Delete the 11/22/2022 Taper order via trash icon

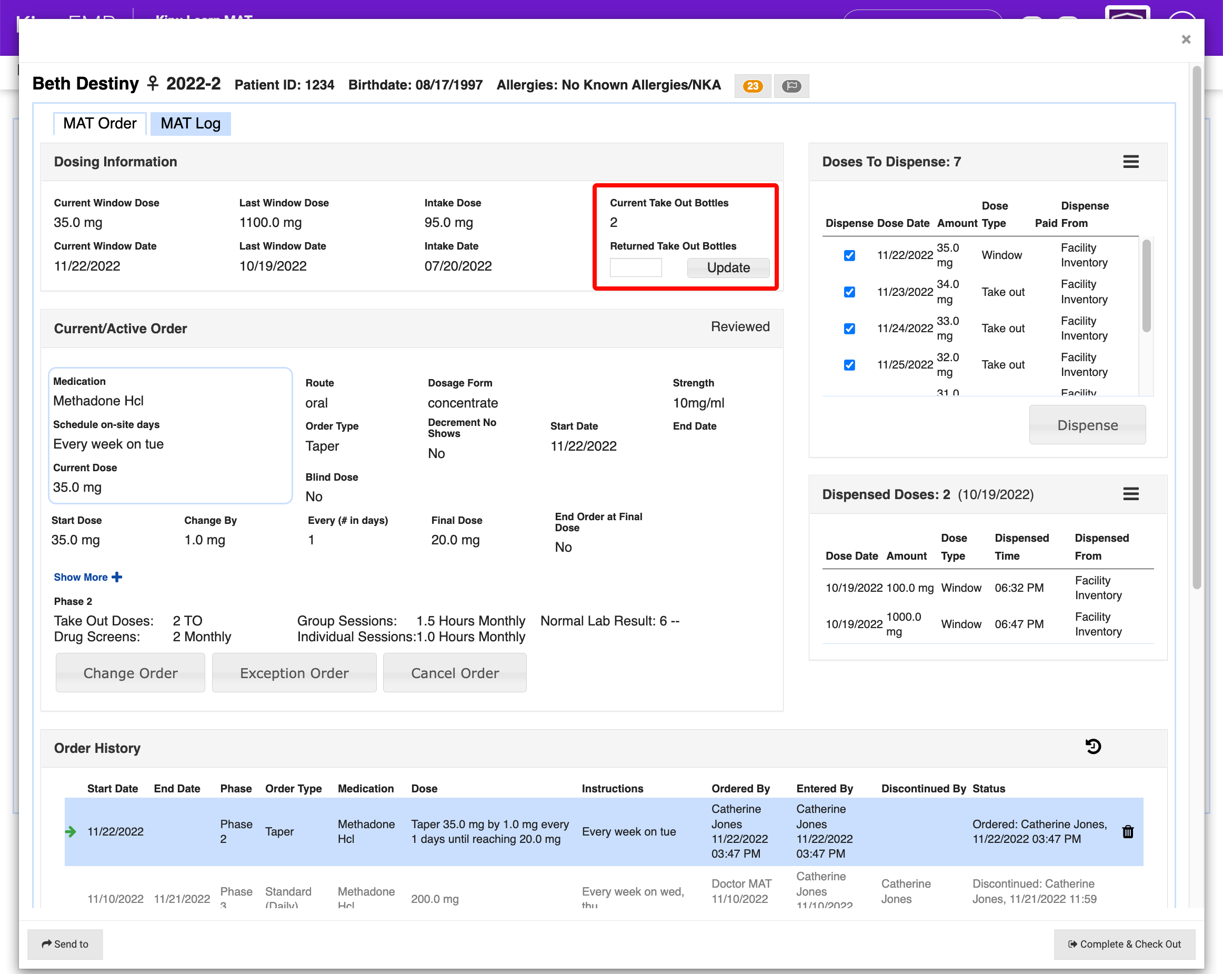[1127, 831]
